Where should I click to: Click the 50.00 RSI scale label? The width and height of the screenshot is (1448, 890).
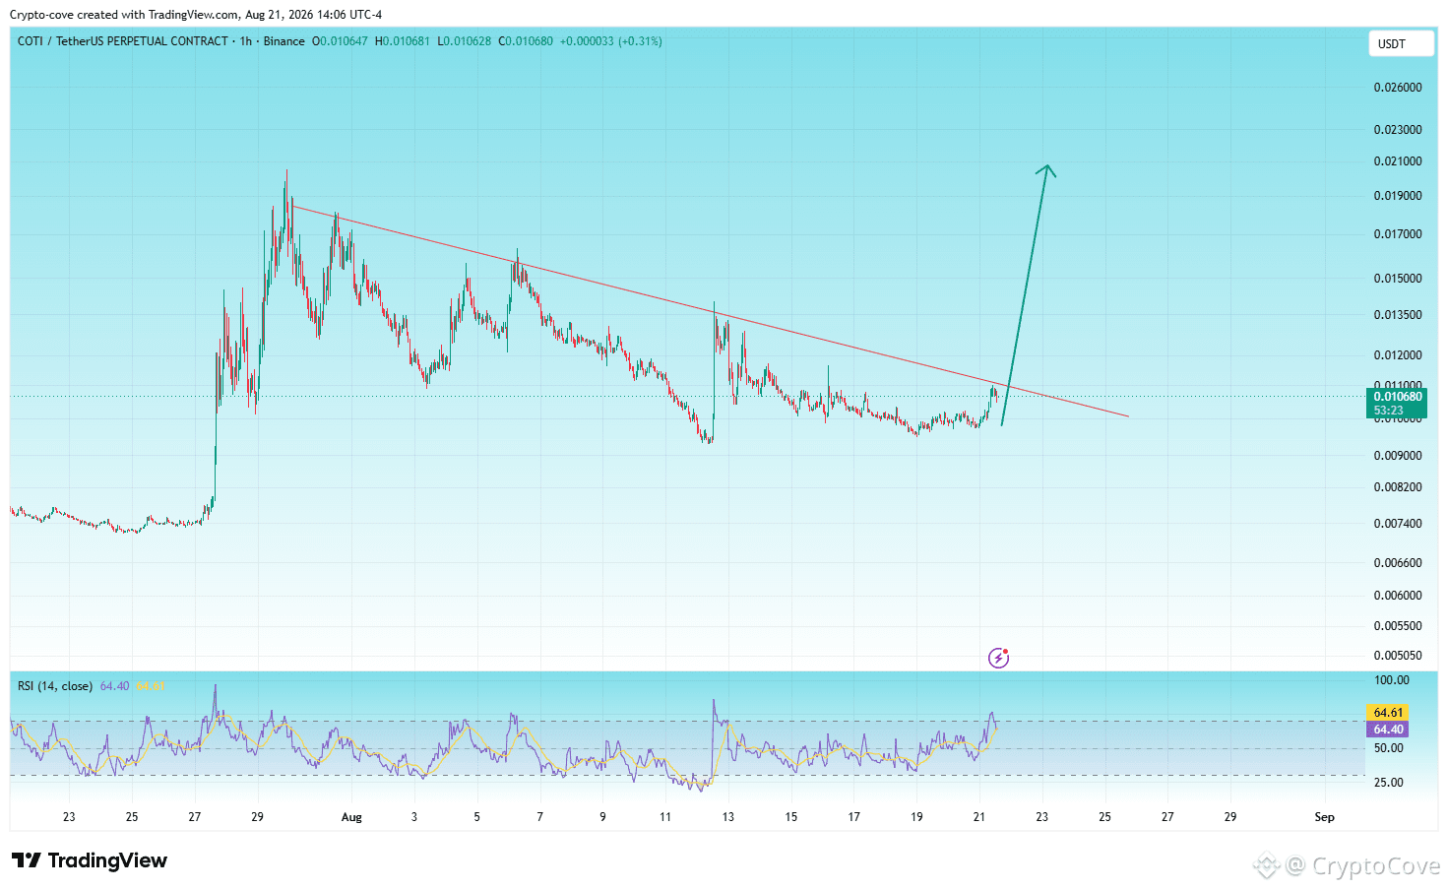[1389, 748]
